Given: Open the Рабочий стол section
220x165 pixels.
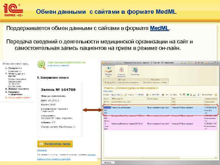Looking at the screenshot, I should pos(108,71).
